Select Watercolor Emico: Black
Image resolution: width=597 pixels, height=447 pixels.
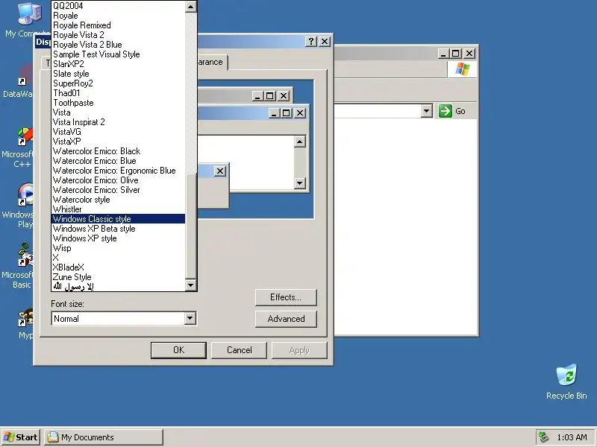(118, 151)
